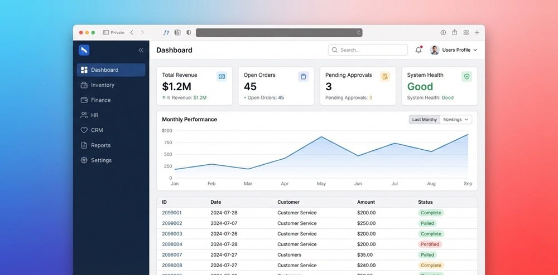Click the notification bell icon

tap(419, 50)
